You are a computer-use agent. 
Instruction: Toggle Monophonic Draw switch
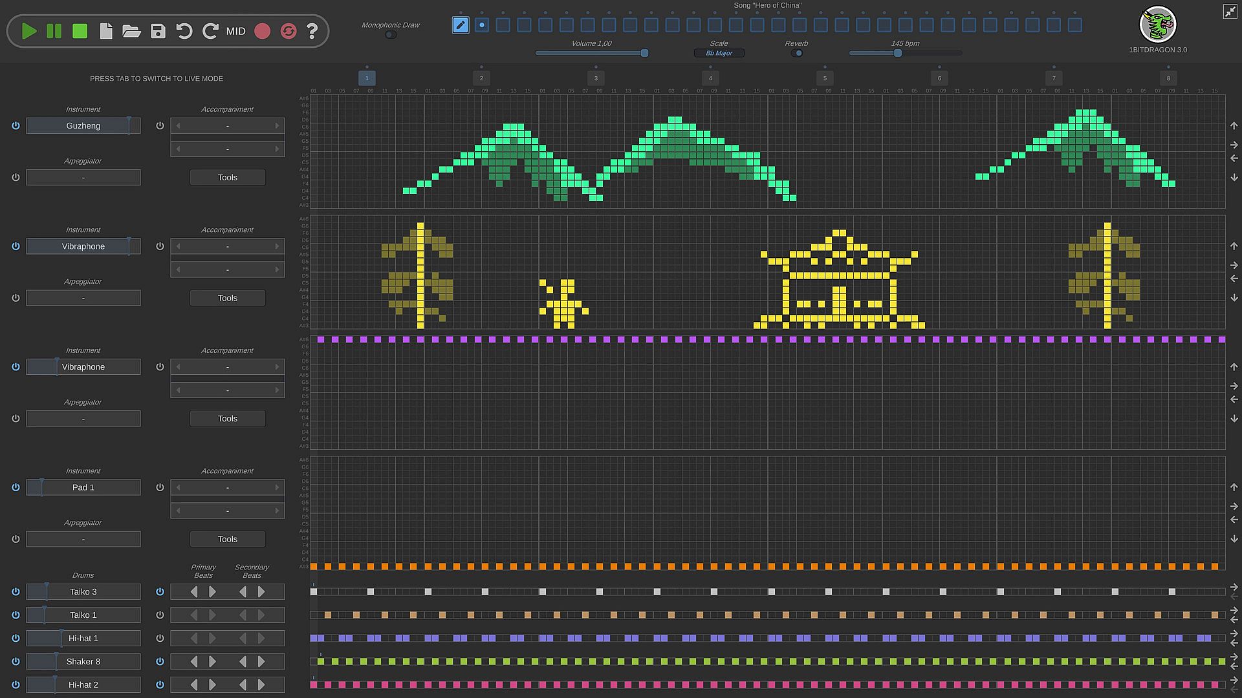pos(390,35)
